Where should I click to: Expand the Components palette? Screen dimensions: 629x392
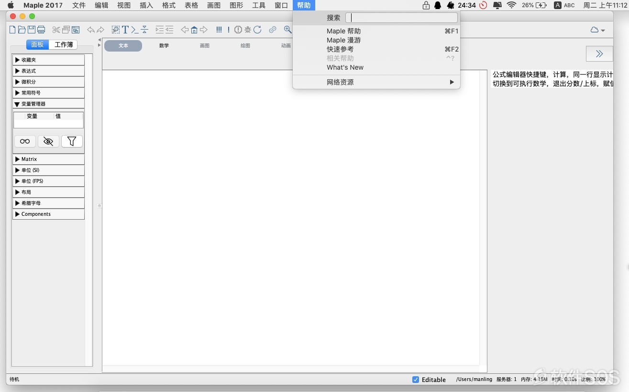48,214
